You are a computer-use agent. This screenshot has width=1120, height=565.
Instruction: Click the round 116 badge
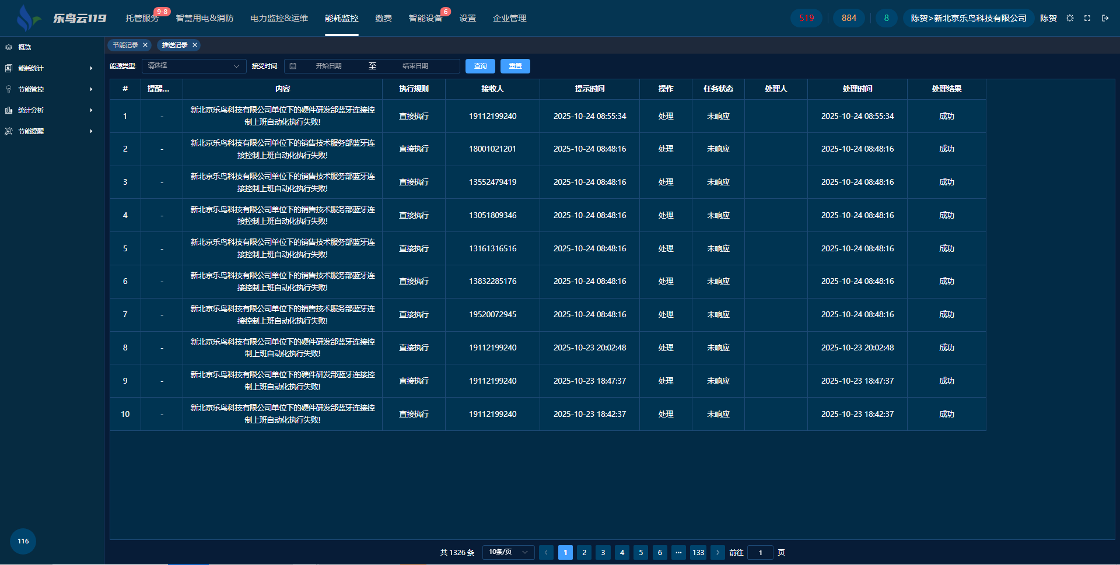(23, 541)
